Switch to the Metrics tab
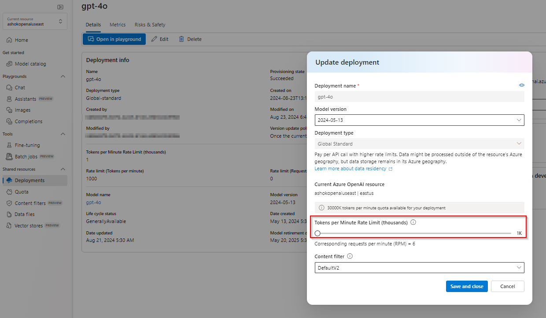The image size is (546, 318). (118, 25)
